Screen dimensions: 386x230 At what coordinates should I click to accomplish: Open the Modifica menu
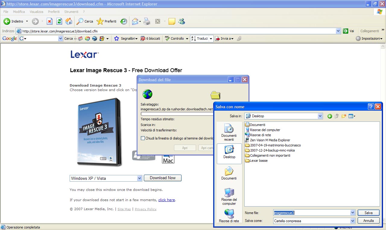19,12
